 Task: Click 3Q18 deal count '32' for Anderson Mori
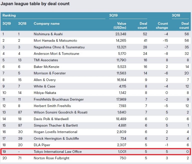(187, 54)
